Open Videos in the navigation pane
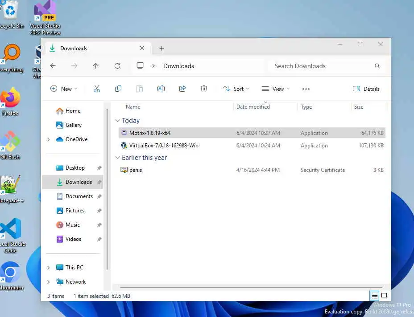The height and width of the screenshot is (317, 414). pyautogui.click(x=73, y=239)
